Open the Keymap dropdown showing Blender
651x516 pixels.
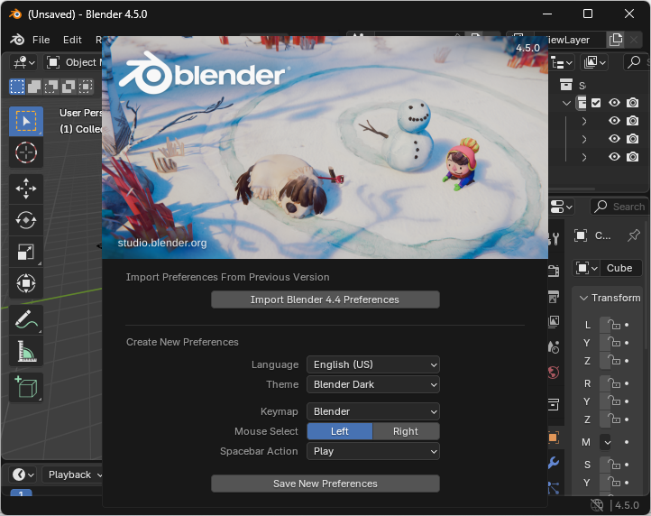(372, 411)
